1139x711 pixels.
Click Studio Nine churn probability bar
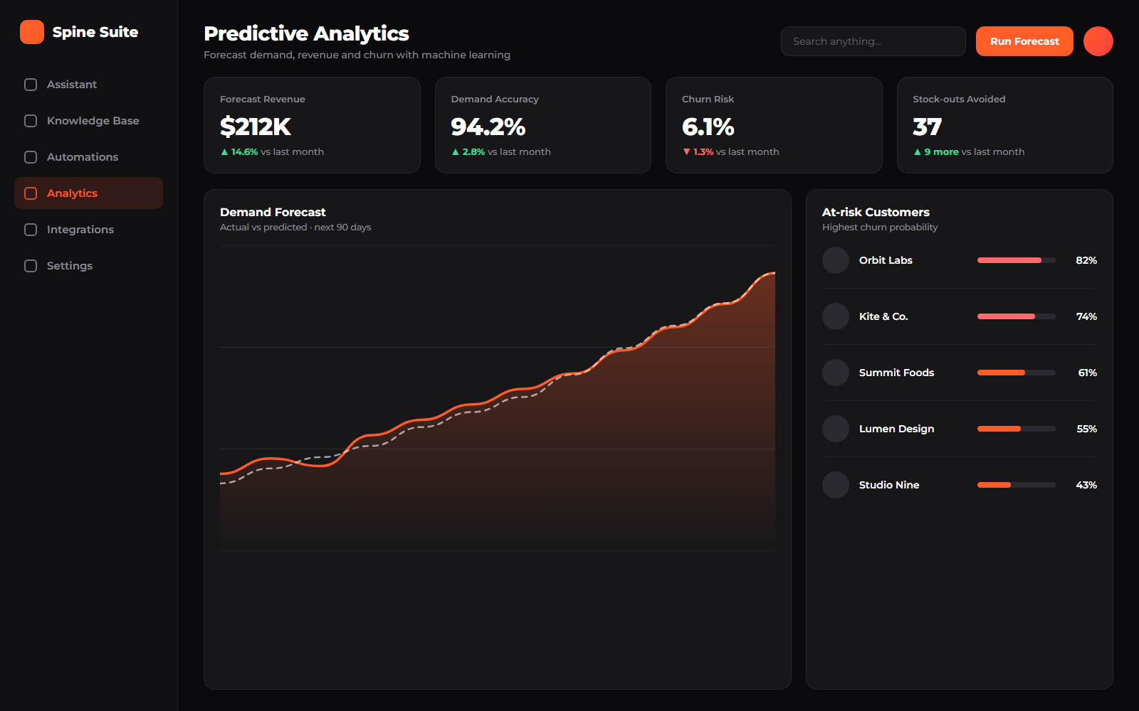(x=1017, y=485)
